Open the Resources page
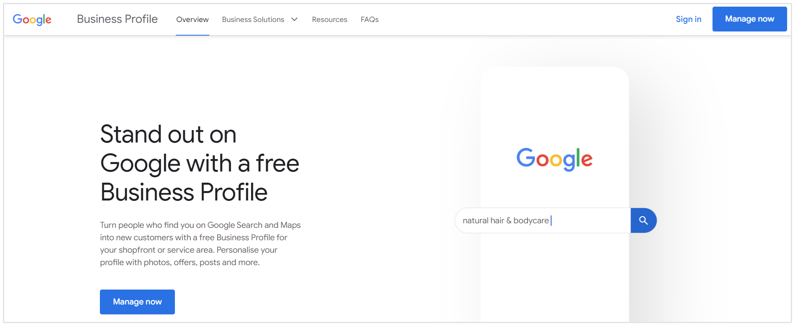795x326 pixels. (330, 19)
